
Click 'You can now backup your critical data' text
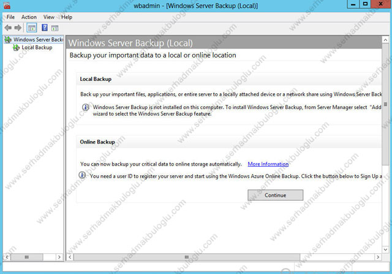pyautogui.click(x=160, y=164)
